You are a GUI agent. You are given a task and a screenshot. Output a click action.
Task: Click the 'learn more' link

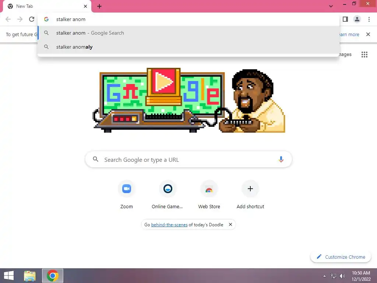pos(349,34)
